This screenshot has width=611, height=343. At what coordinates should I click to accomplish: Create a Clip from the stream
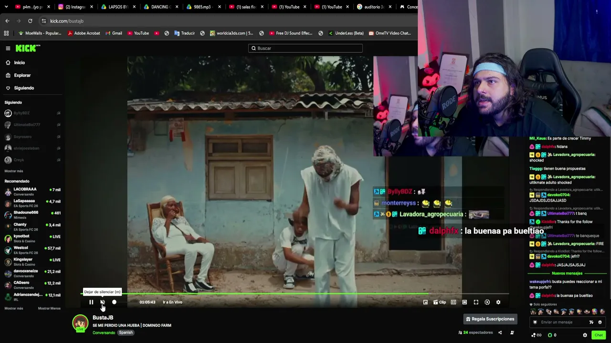439,302
